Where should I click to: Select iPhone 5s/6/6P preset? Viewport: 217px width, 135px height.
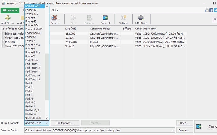click(35, 29)
